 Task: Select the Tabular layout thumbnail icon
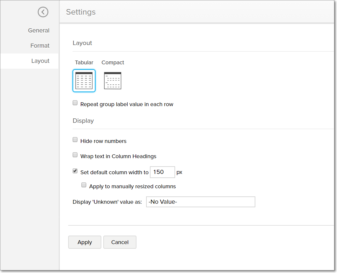tap(84, 81)
